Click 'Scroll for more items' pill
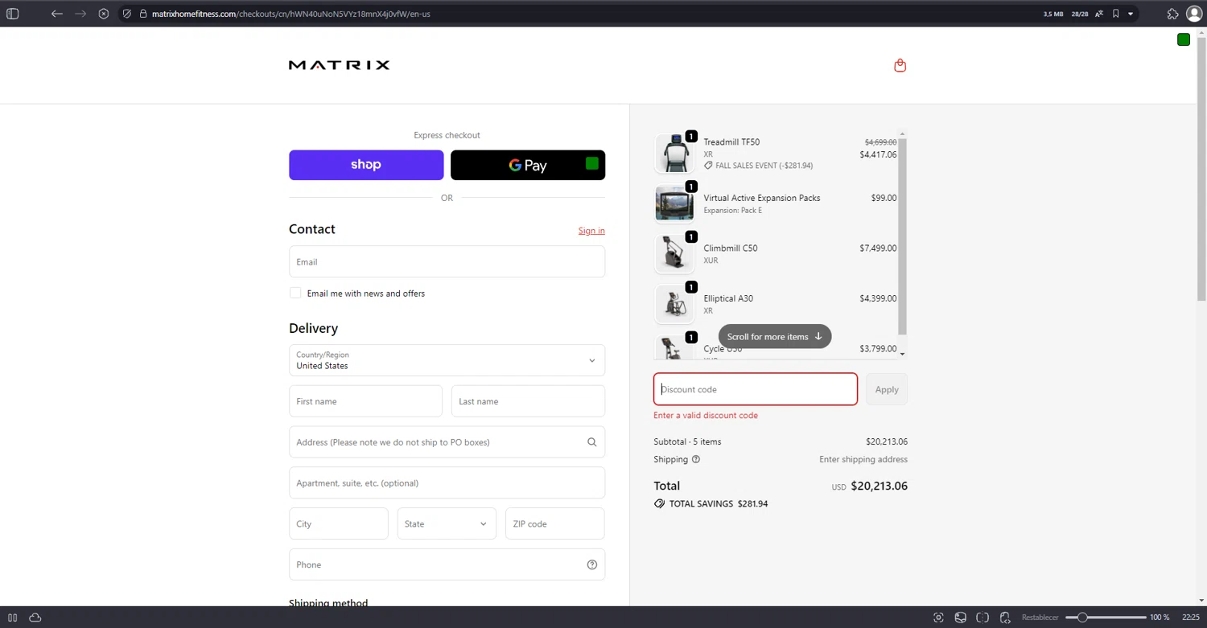1207x628 pixels. (x=774, y=336)
